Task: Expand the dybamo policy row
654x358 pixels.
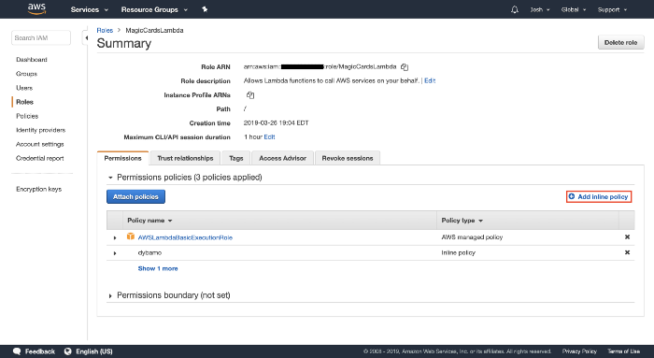Action: point(115,253)
